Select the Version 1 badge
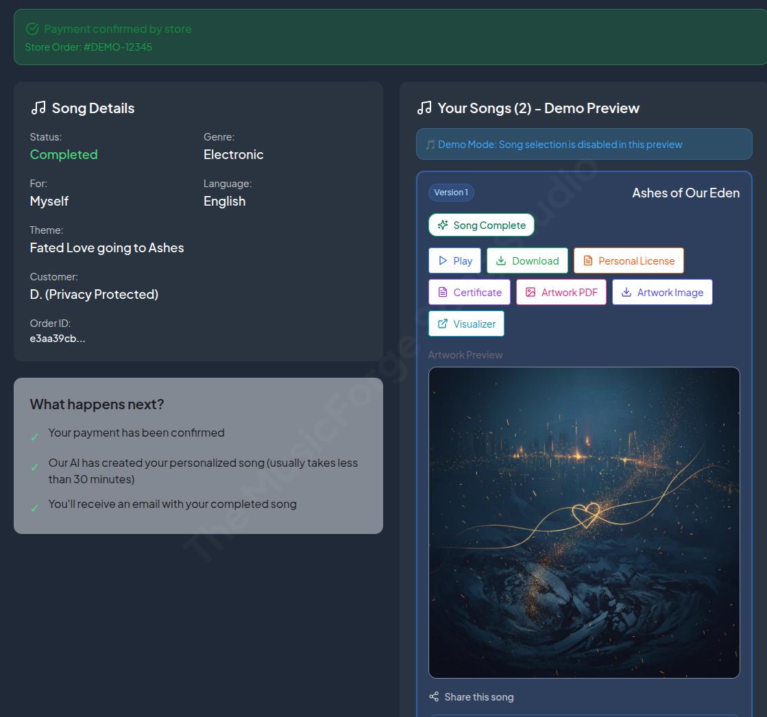Screen dimensions: 767x717 (x=451, y=193)
